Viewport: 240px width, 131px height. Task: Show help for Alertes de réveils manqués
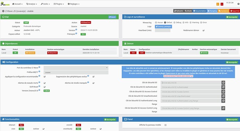pos(88,82)
